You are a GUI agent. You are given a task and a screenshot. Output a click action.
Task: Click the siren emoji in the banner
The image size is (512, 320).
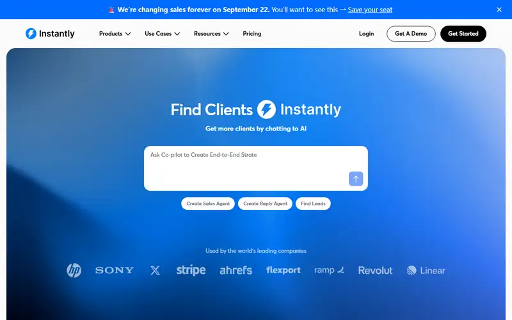click(111, 10)
